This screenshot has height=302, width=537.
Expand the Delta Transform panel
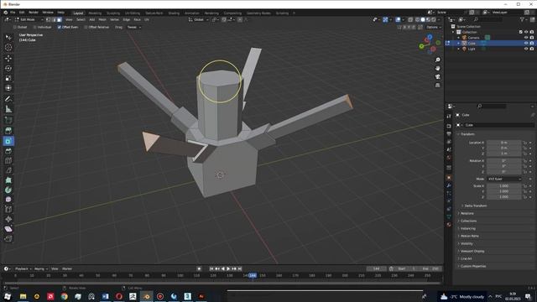[x=476, y=206]
